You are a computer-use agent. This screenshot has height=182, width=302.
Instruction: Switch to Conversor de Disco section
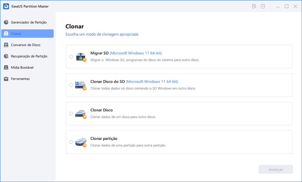point(27,45)
